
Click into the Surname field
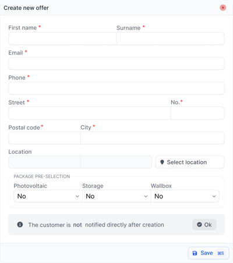pos(171,38)
